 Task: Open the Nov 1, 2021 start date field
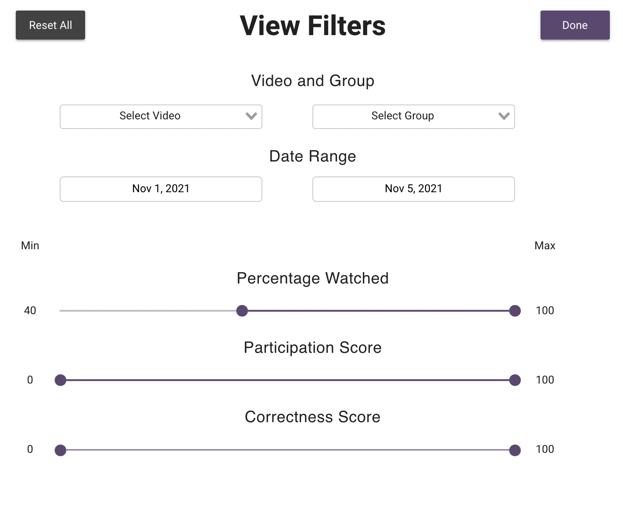[161, 189]
